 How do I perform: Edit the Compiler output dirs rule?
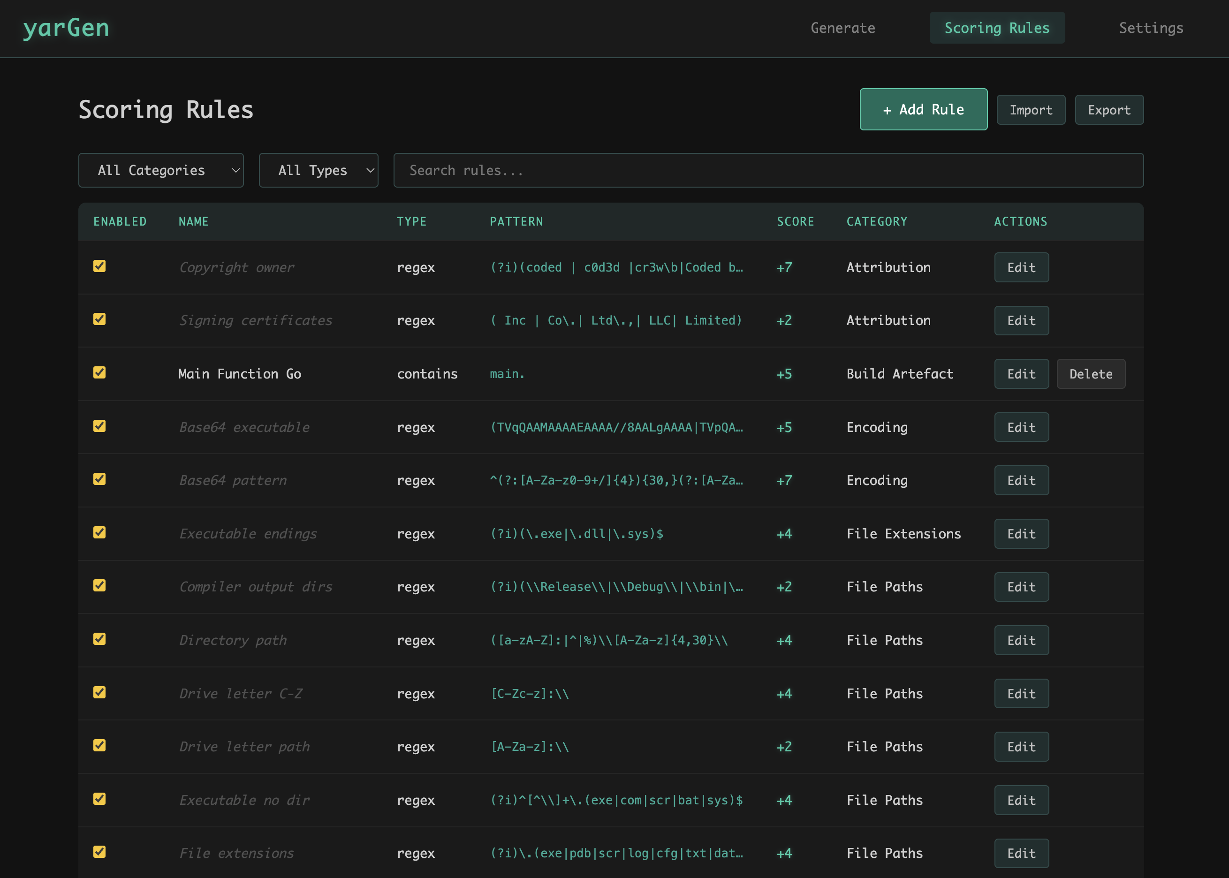pos(1021,587)
